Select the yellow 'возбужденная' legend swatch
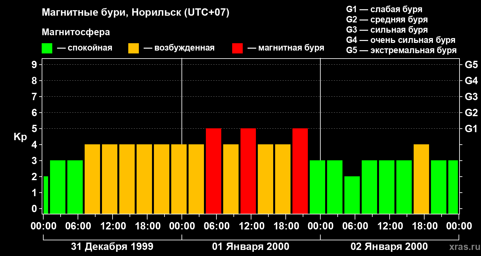The image size is (481, 256). tap(133, 48)
